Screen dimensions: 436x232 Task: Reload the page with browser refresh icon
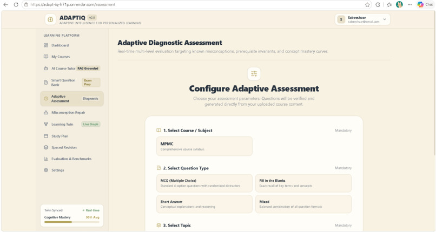point(16,4)
